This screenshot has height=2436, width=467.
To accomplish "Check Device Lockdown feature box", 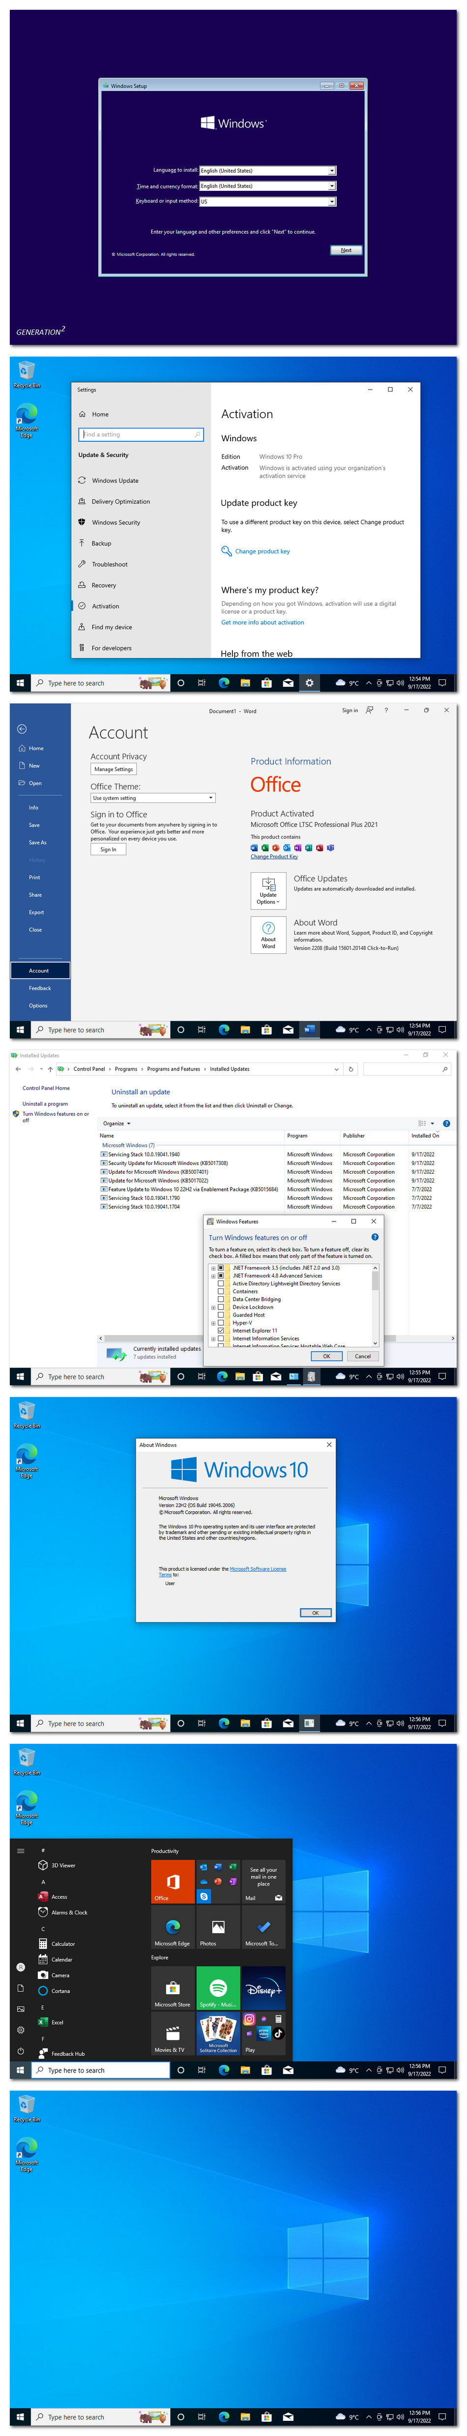I will coord(221,1307).
